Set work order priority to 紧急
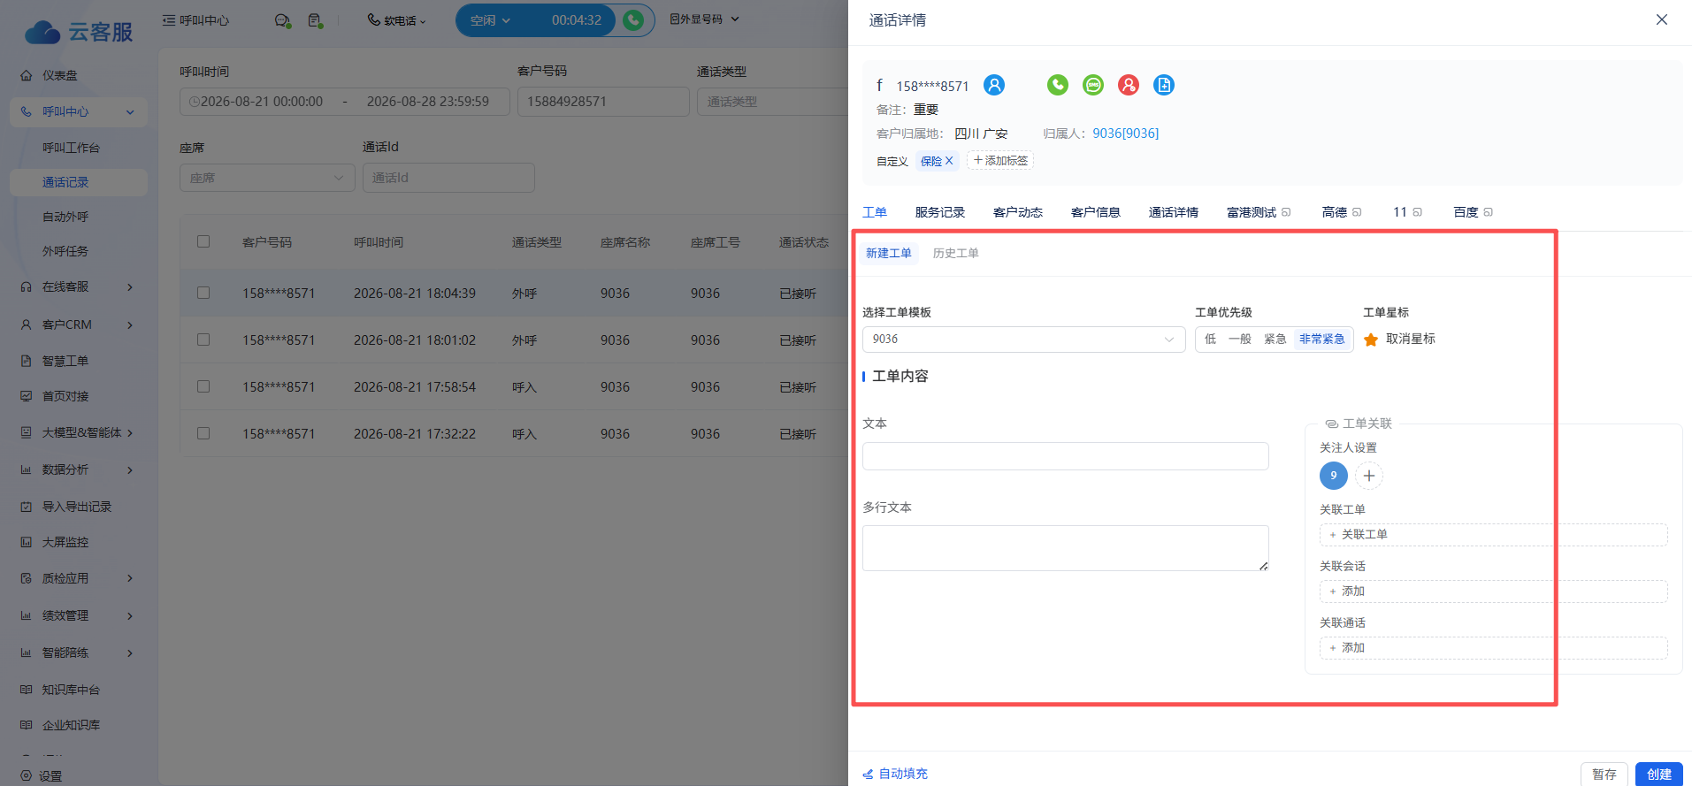Screen dimensions: 1692x786 (1275, 340)
